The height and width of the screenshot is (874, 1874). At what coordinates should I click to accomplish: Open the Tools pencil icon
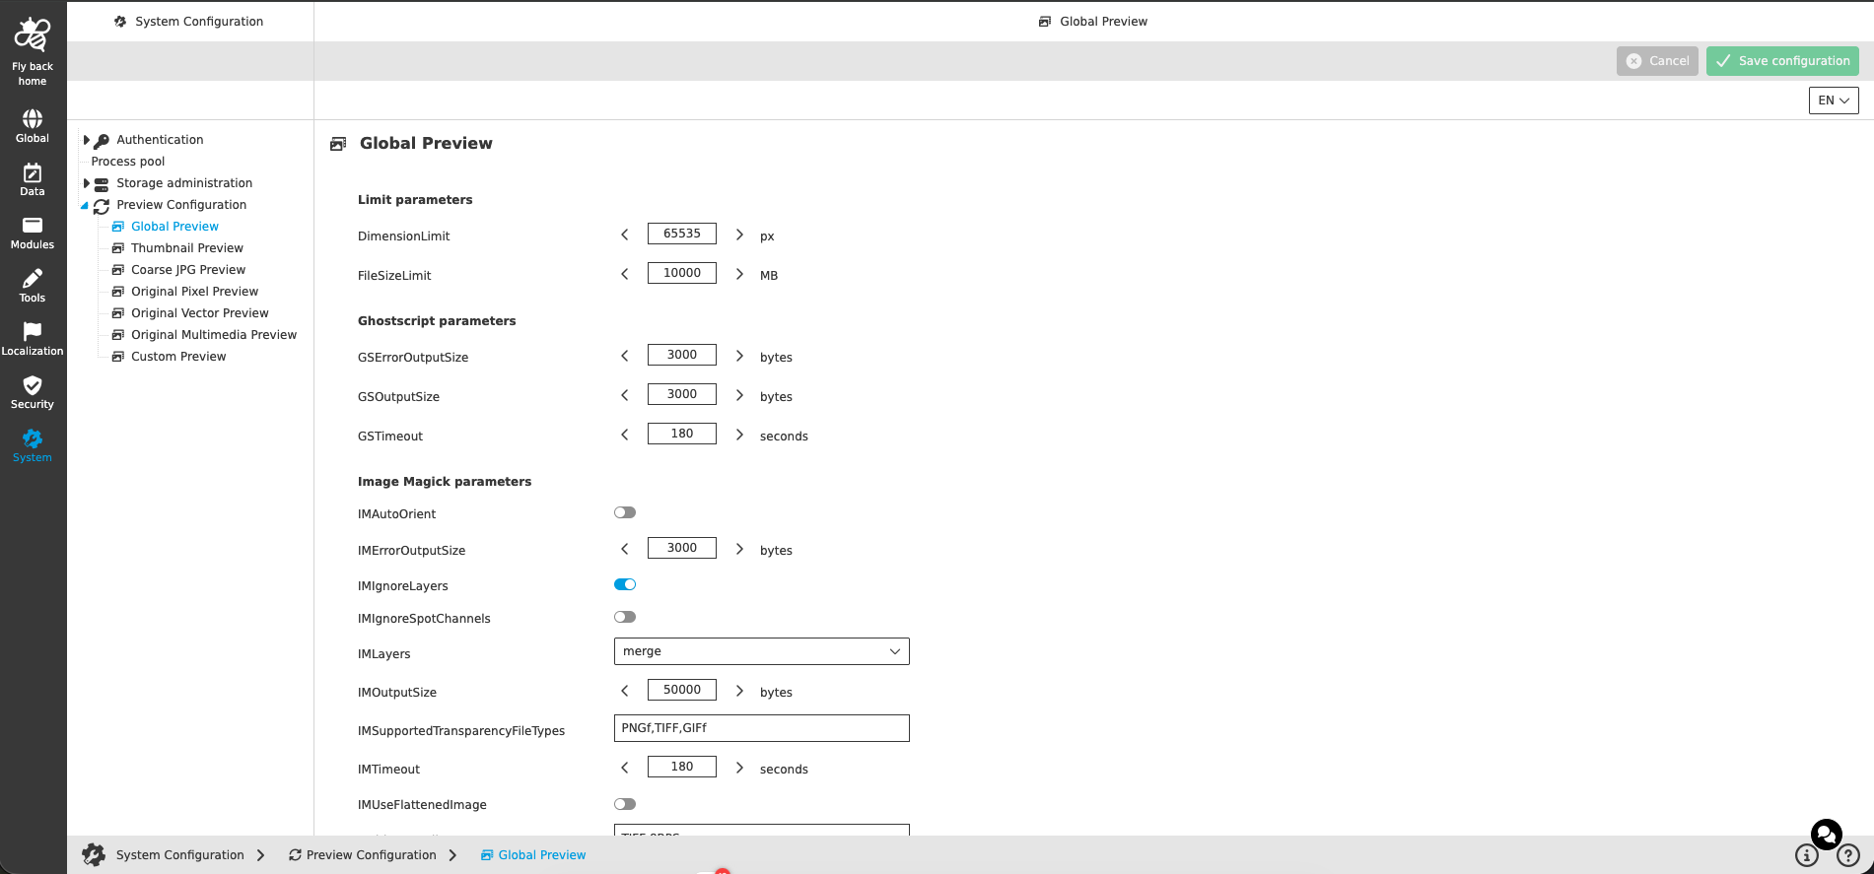33,279
